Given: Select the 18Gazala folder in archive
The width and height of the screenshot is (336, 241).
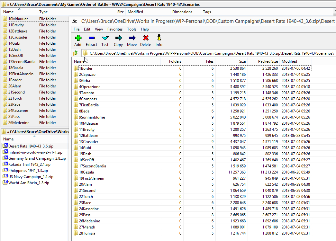Looking at the screenshot, I should [x=86, y=172].
